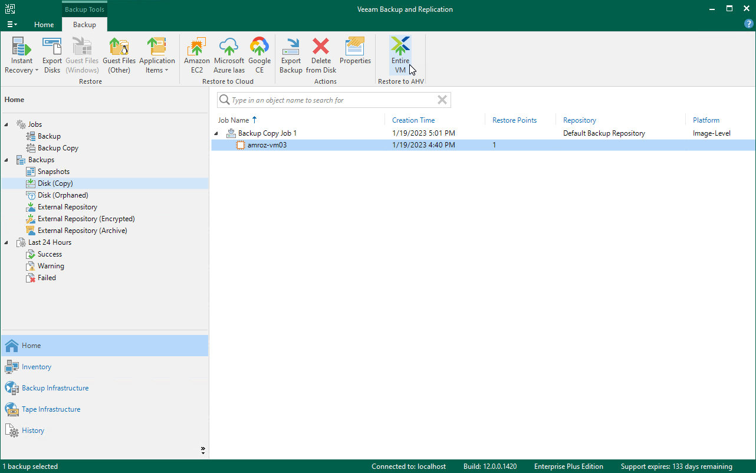Show Failed sessions
756x473 pixels.
tap(47, 278)
